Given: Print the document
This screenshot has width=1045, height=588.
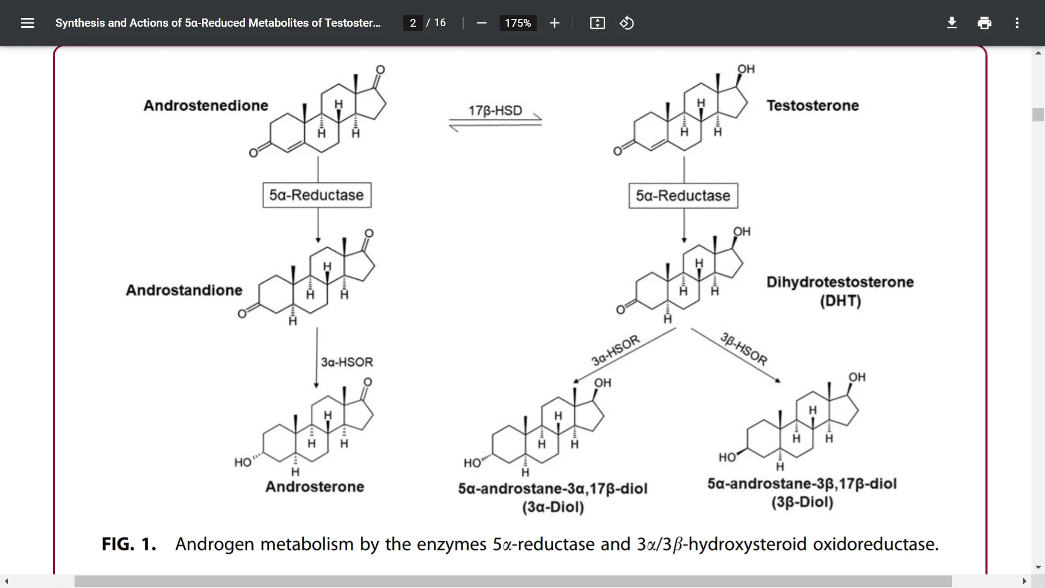Looking at the screenshot, I should click(985, 23).
